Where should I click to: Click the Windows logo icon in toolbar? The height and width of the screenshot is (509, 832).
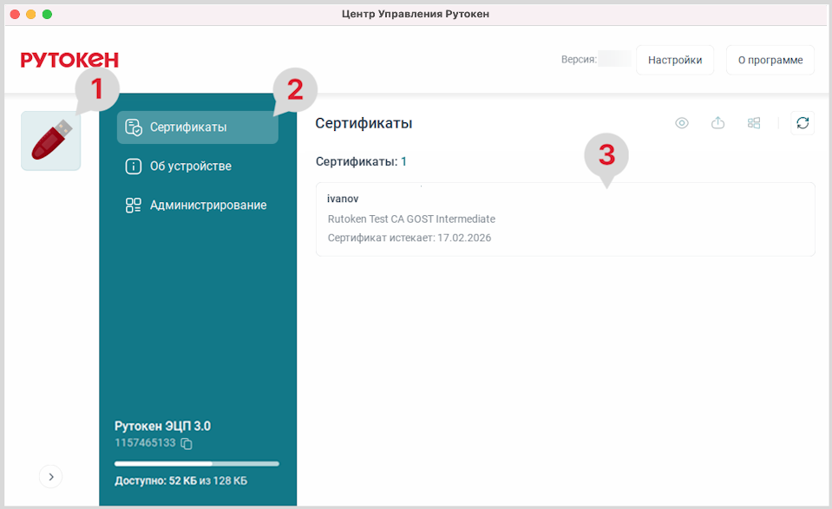click(x=754, y=123)
